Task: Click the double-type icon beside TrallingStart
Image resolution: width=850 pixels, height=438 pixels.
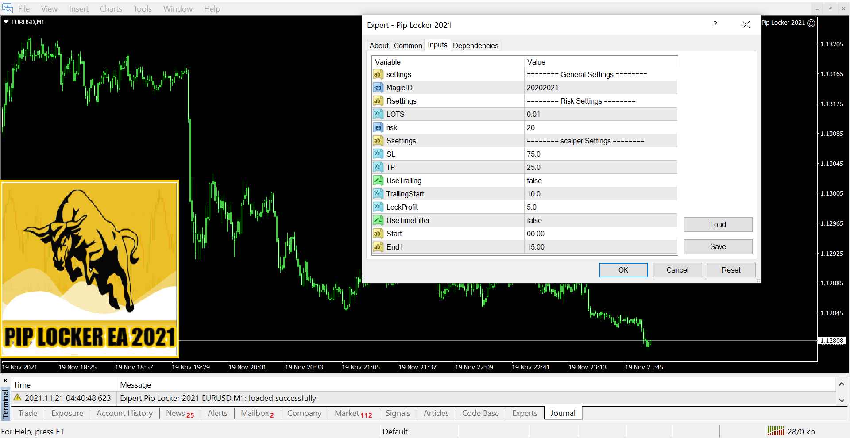Action: pos(378,194)
